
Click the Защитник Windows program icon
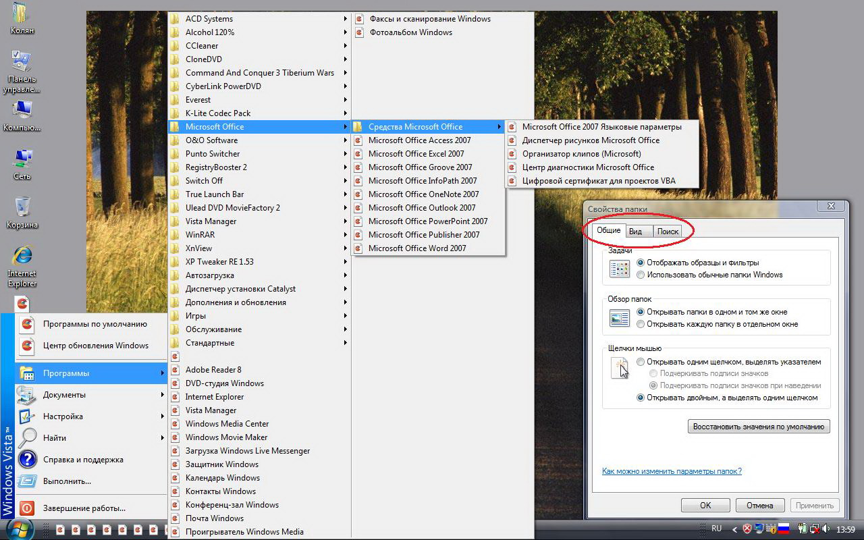175,464
